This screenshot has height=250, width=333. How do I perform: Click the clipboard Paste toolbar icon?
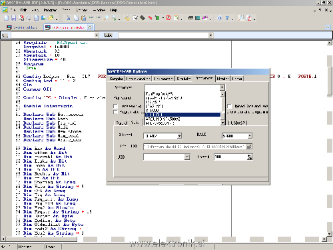83,18
